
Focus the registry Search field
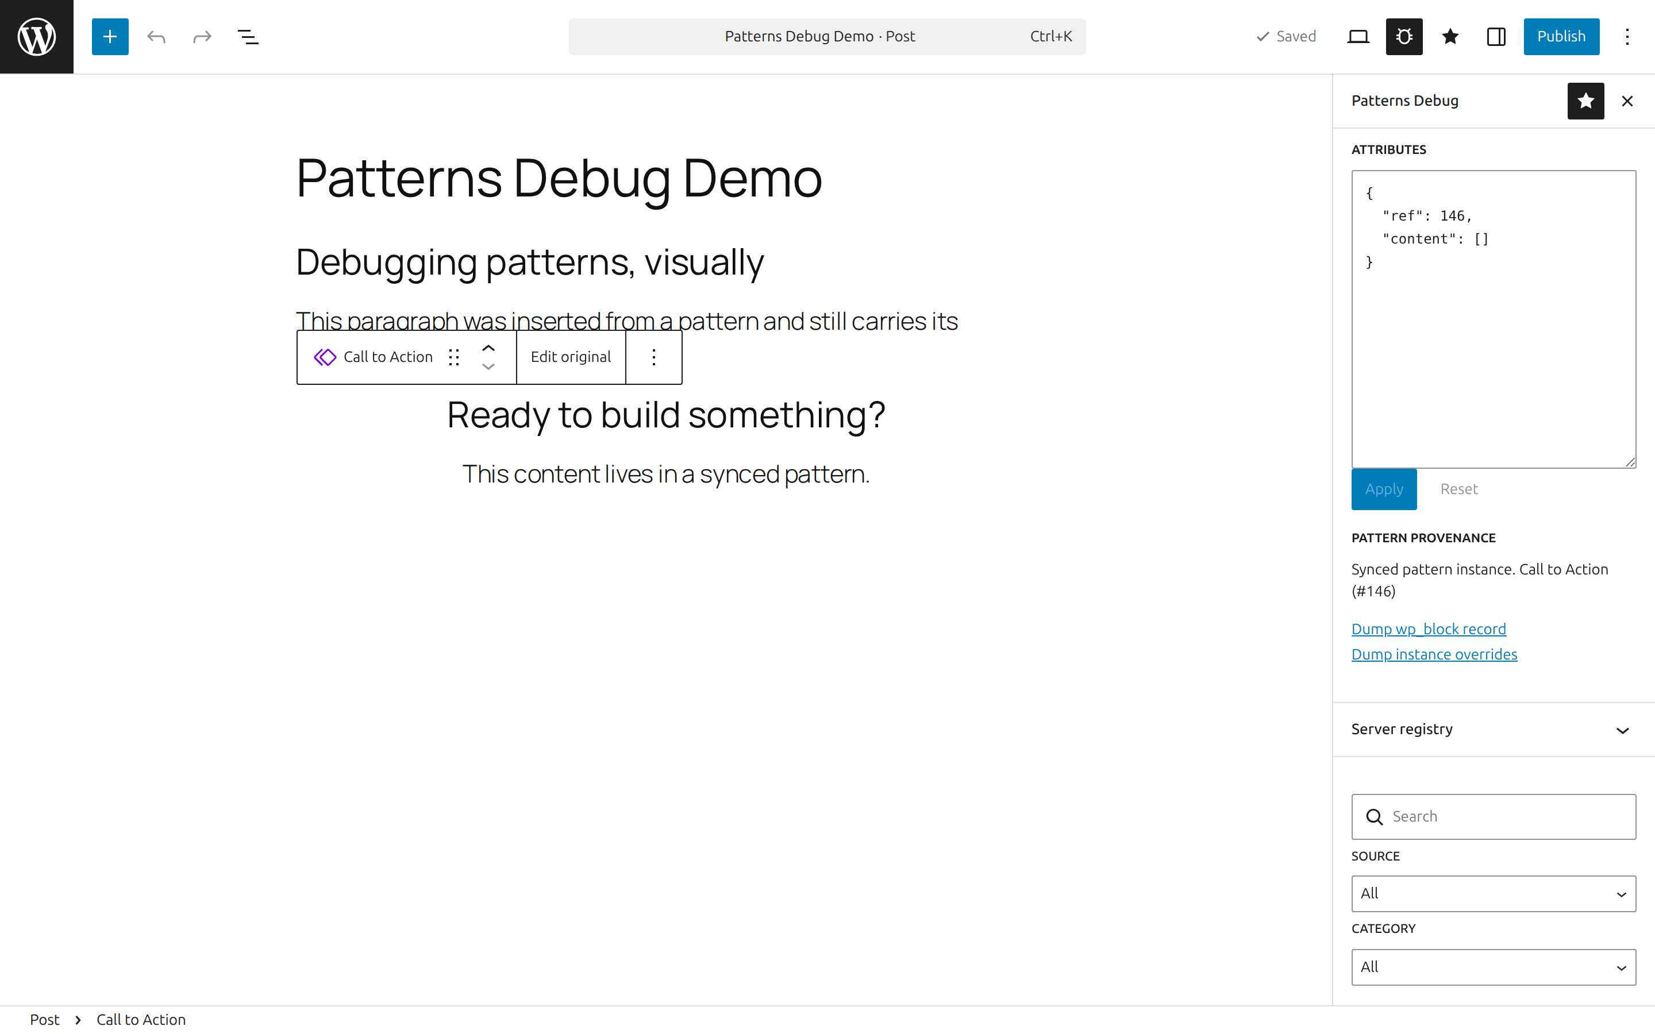pyautogui.click(x=1493, y=816)
